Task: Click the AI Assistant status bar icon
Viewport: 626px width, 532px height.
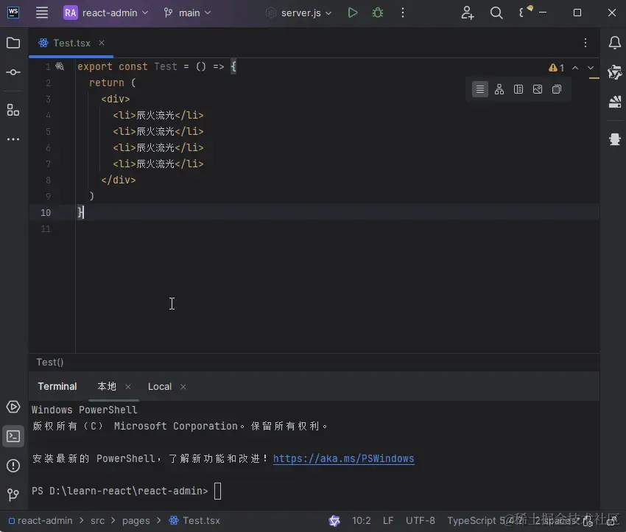Action: pyautogui.click(x=334, y=521)
